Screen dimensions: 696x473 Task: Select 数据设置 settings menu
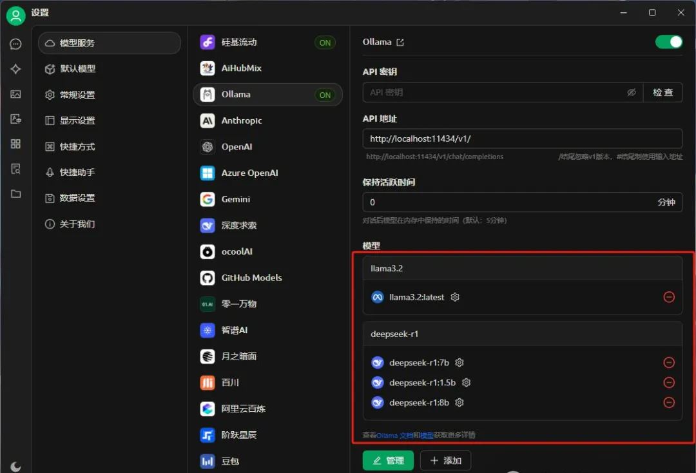pos(109,198)
